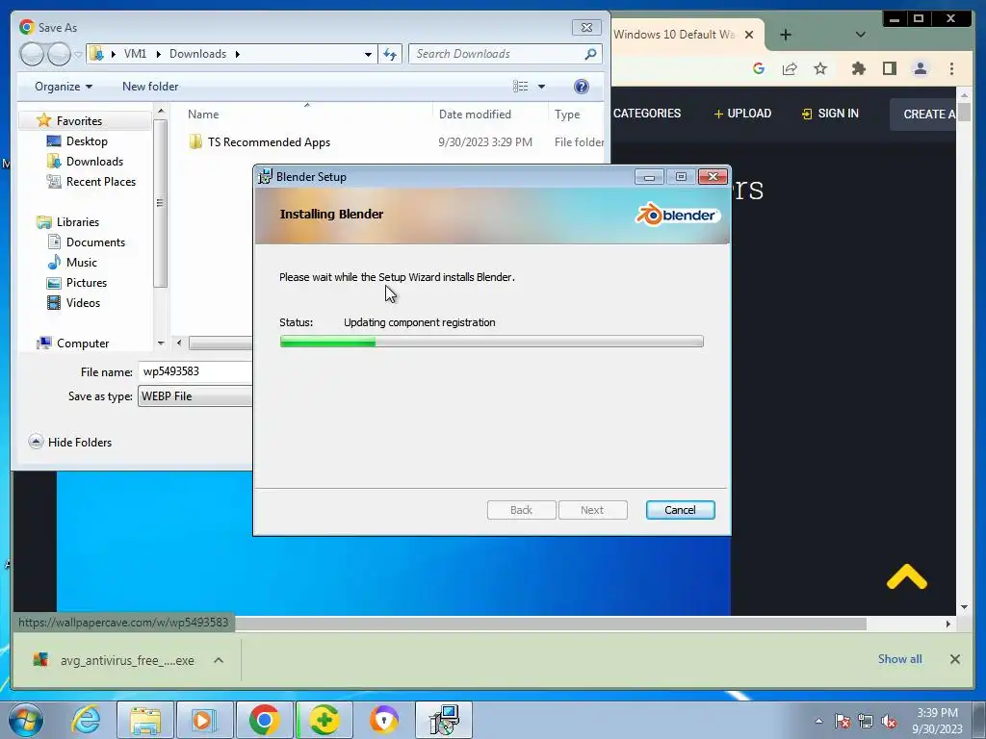Select Favorites in the navigation pane
986x739 pixels.
[x=79, y=120]
